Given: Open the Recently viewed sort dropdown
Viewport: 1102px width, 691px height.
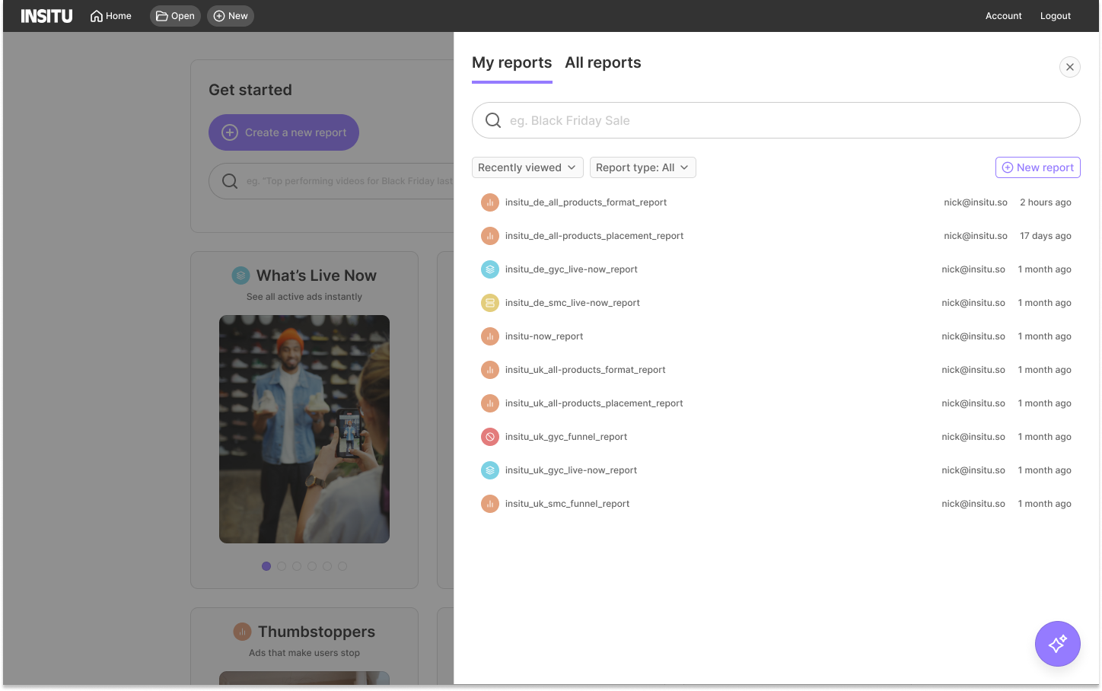Looking at the screenshot, I should (527, 167).
